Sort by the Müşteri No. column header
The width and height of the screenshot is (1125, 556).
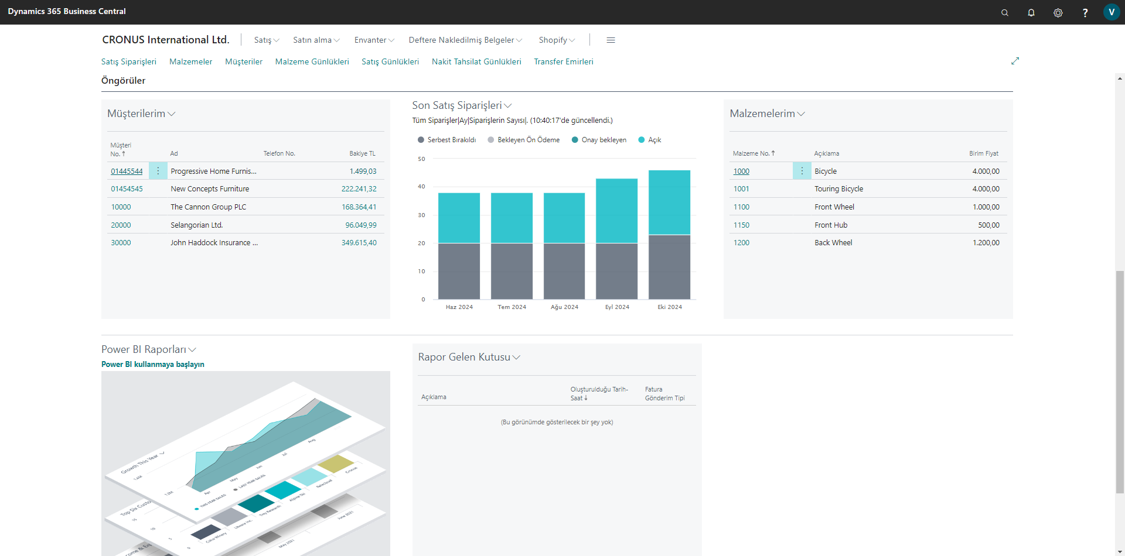coord(121,150)
